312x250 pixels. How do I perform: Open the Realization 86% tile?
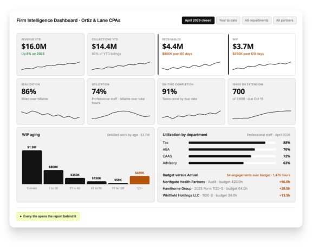tap(50, 101)
